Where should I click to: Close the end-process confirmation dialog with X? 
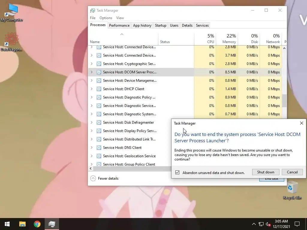click(x=302, y=123)
